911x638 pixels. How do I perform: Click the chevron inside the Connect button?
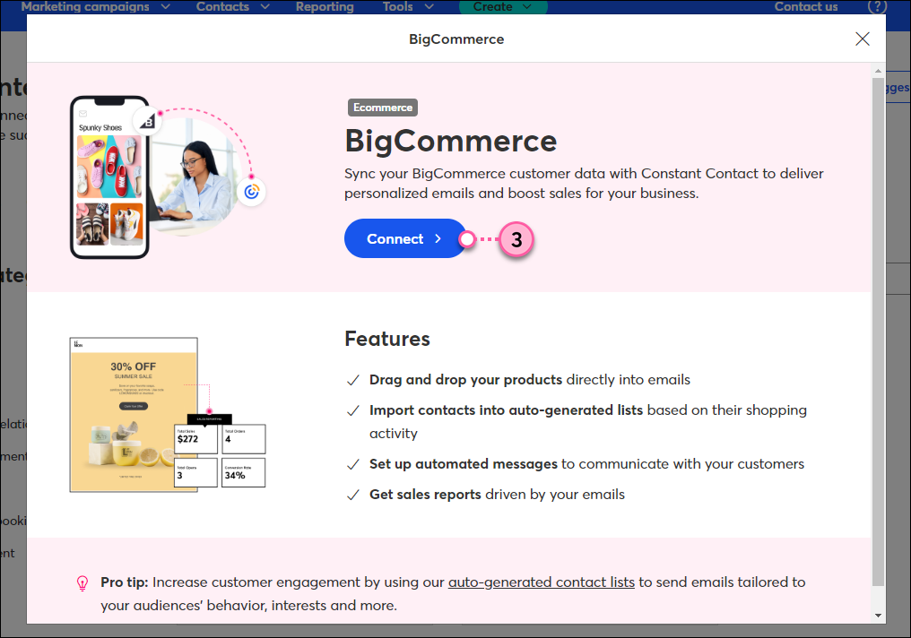(438, 238)
